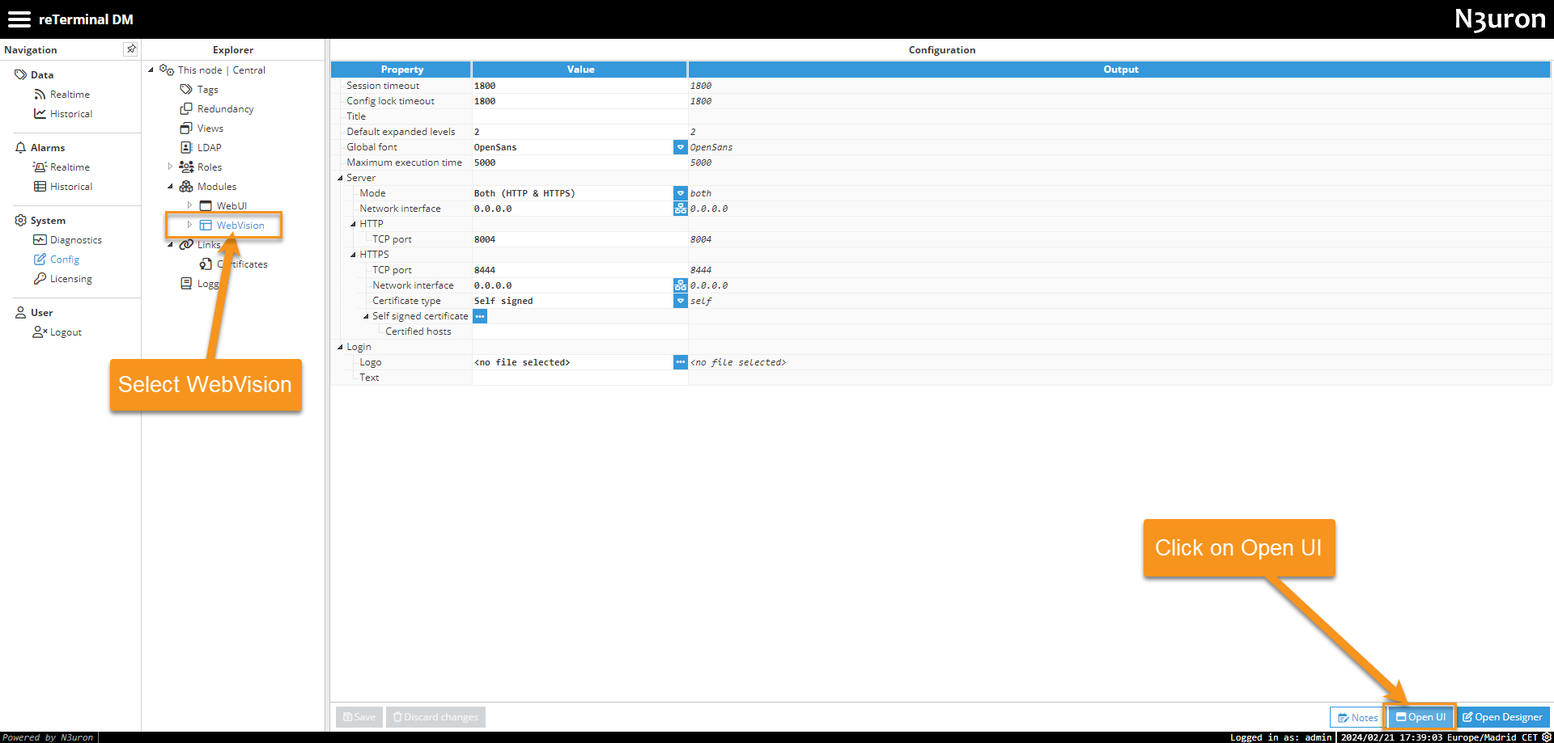Open the Certificate type dropdown
Image resolution: width=1554 pixels, height=743 pixels.
click(680, 301)
